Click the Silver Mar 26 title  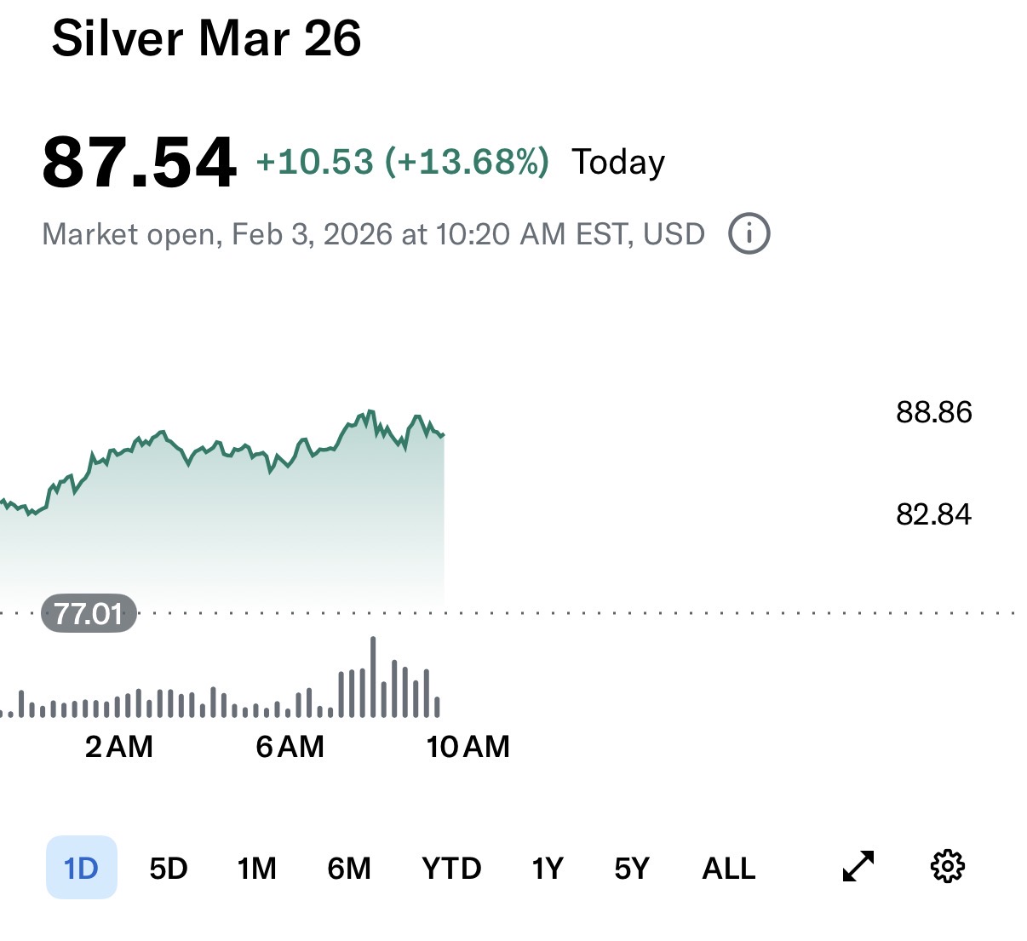coord(206,39)
